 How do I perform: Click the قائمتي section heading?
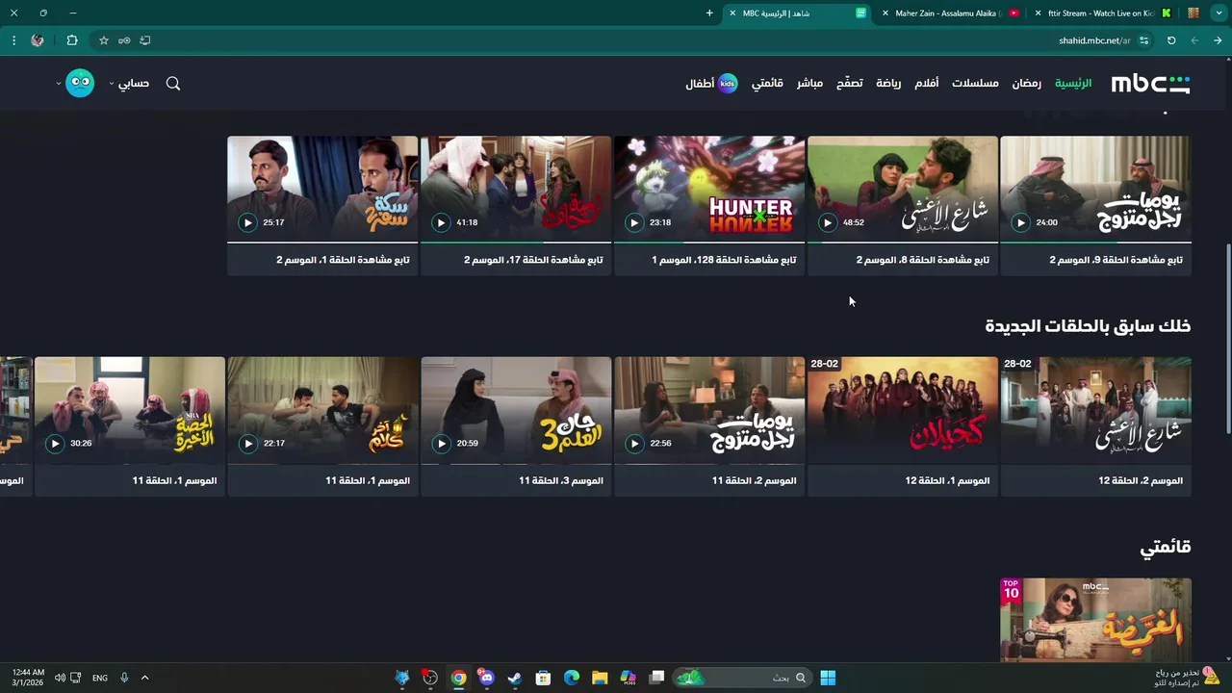[x=1166, y=548]
